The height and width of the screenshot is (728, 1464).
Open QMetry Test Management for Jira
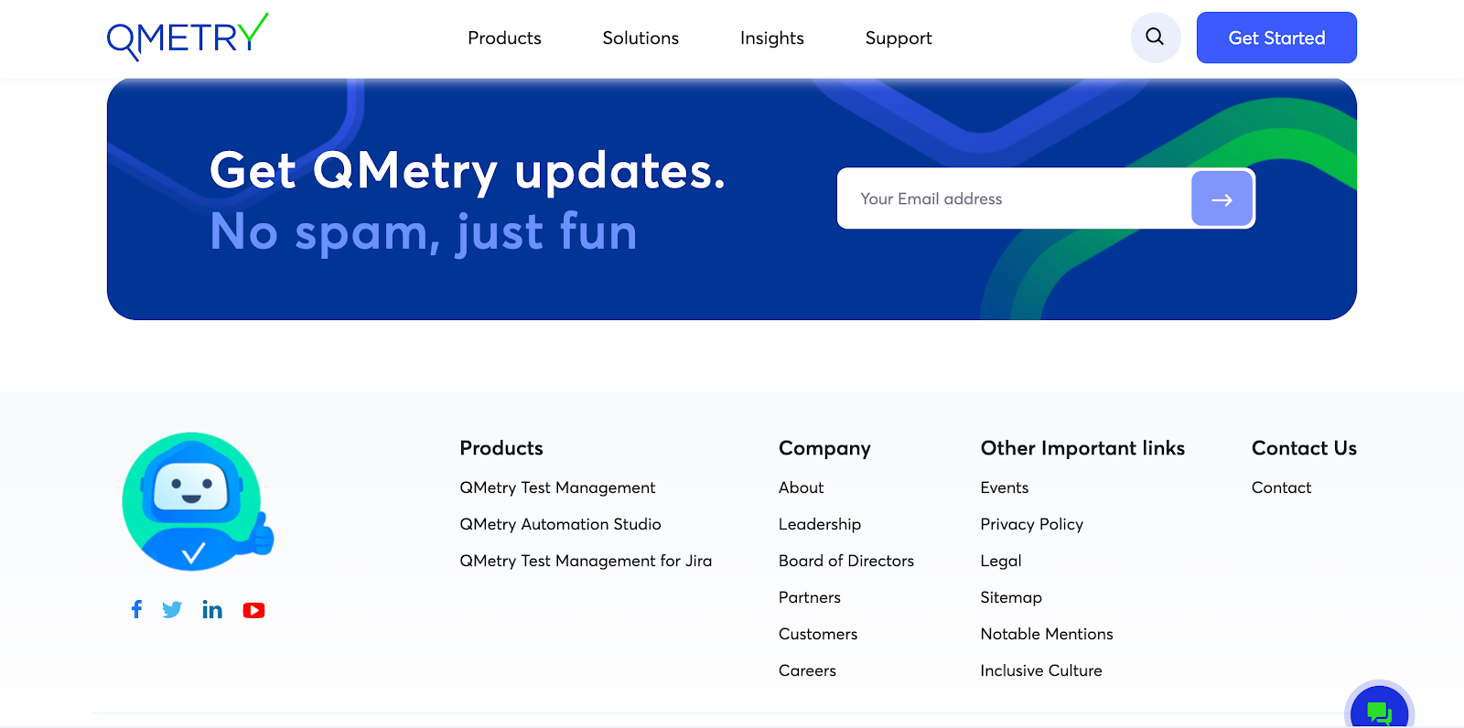(x=586, y=561)
